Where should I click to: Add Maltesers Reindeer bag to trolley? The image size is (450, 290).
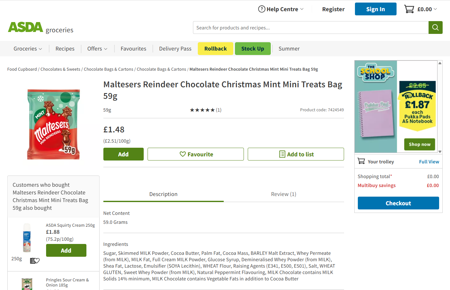pyautogui.click(x=123, y=154)
